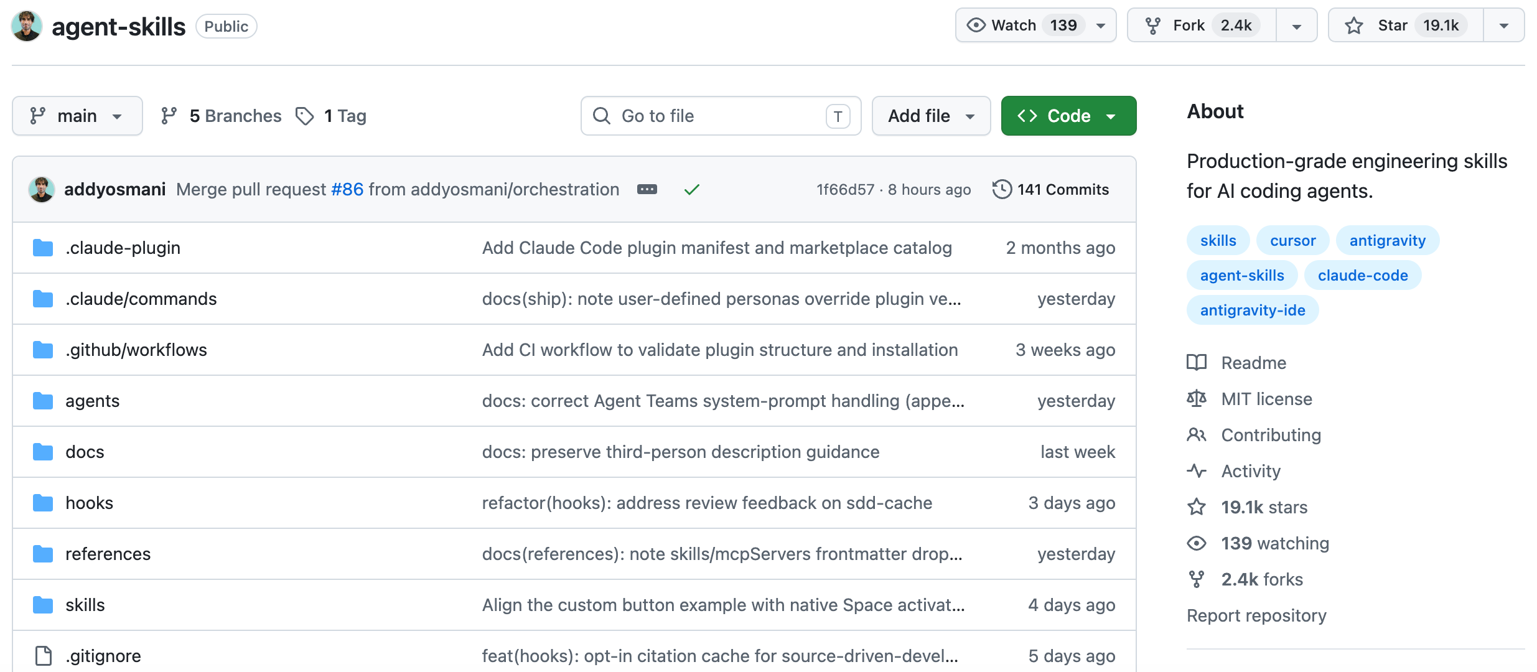Expand commit message ellipsis icon

pyautogui.click(x=647, y=189)
